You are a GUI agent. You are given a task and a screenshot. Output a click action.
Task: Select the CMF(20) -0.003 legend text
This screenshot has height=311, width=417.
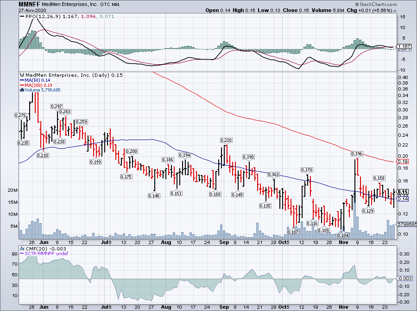pos(45,249)
